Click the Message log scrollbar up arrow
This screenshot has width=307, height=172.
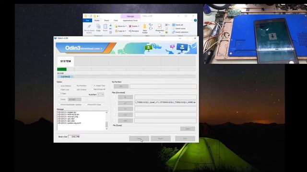pos(106,113)
